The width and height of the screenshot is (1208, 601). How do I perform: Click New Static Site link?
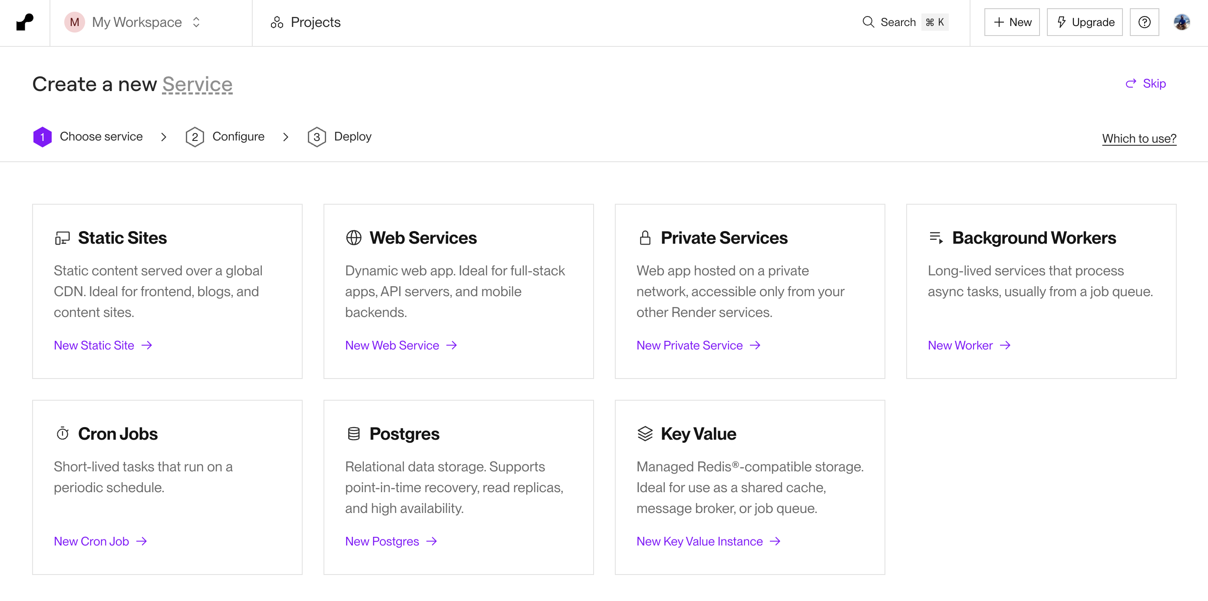(94, 345)
